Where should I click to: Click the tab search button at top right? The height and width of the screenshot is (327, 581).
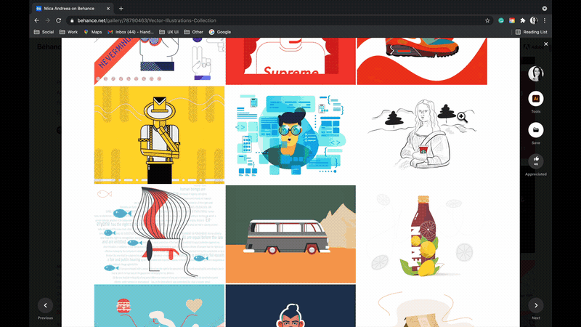(544, 8)
